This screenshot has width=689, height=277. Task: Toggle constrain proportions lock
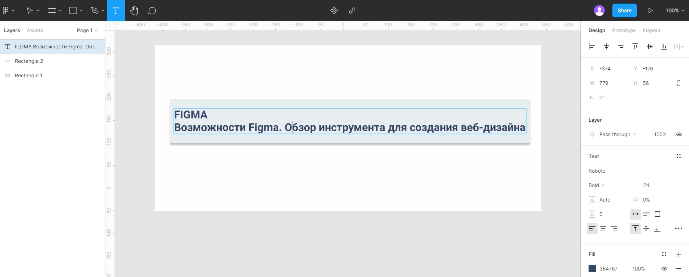[x=679, y=83]
